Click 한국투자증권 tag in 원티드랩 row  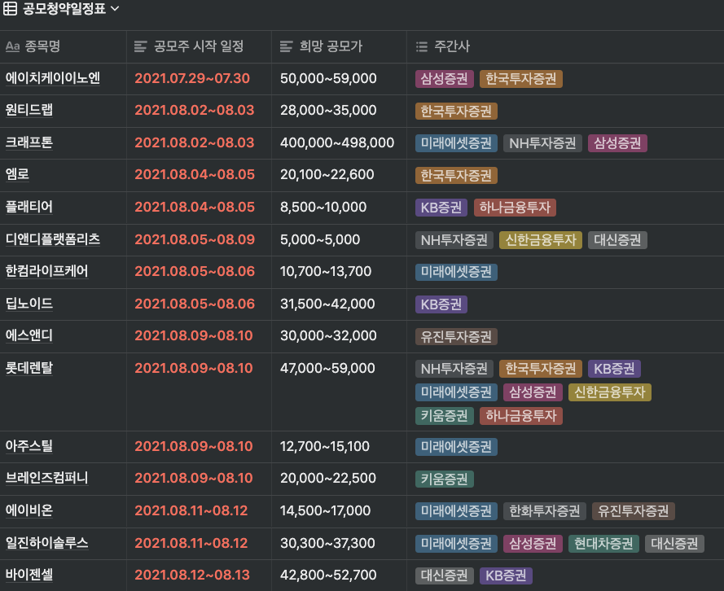tap(456, 112)
